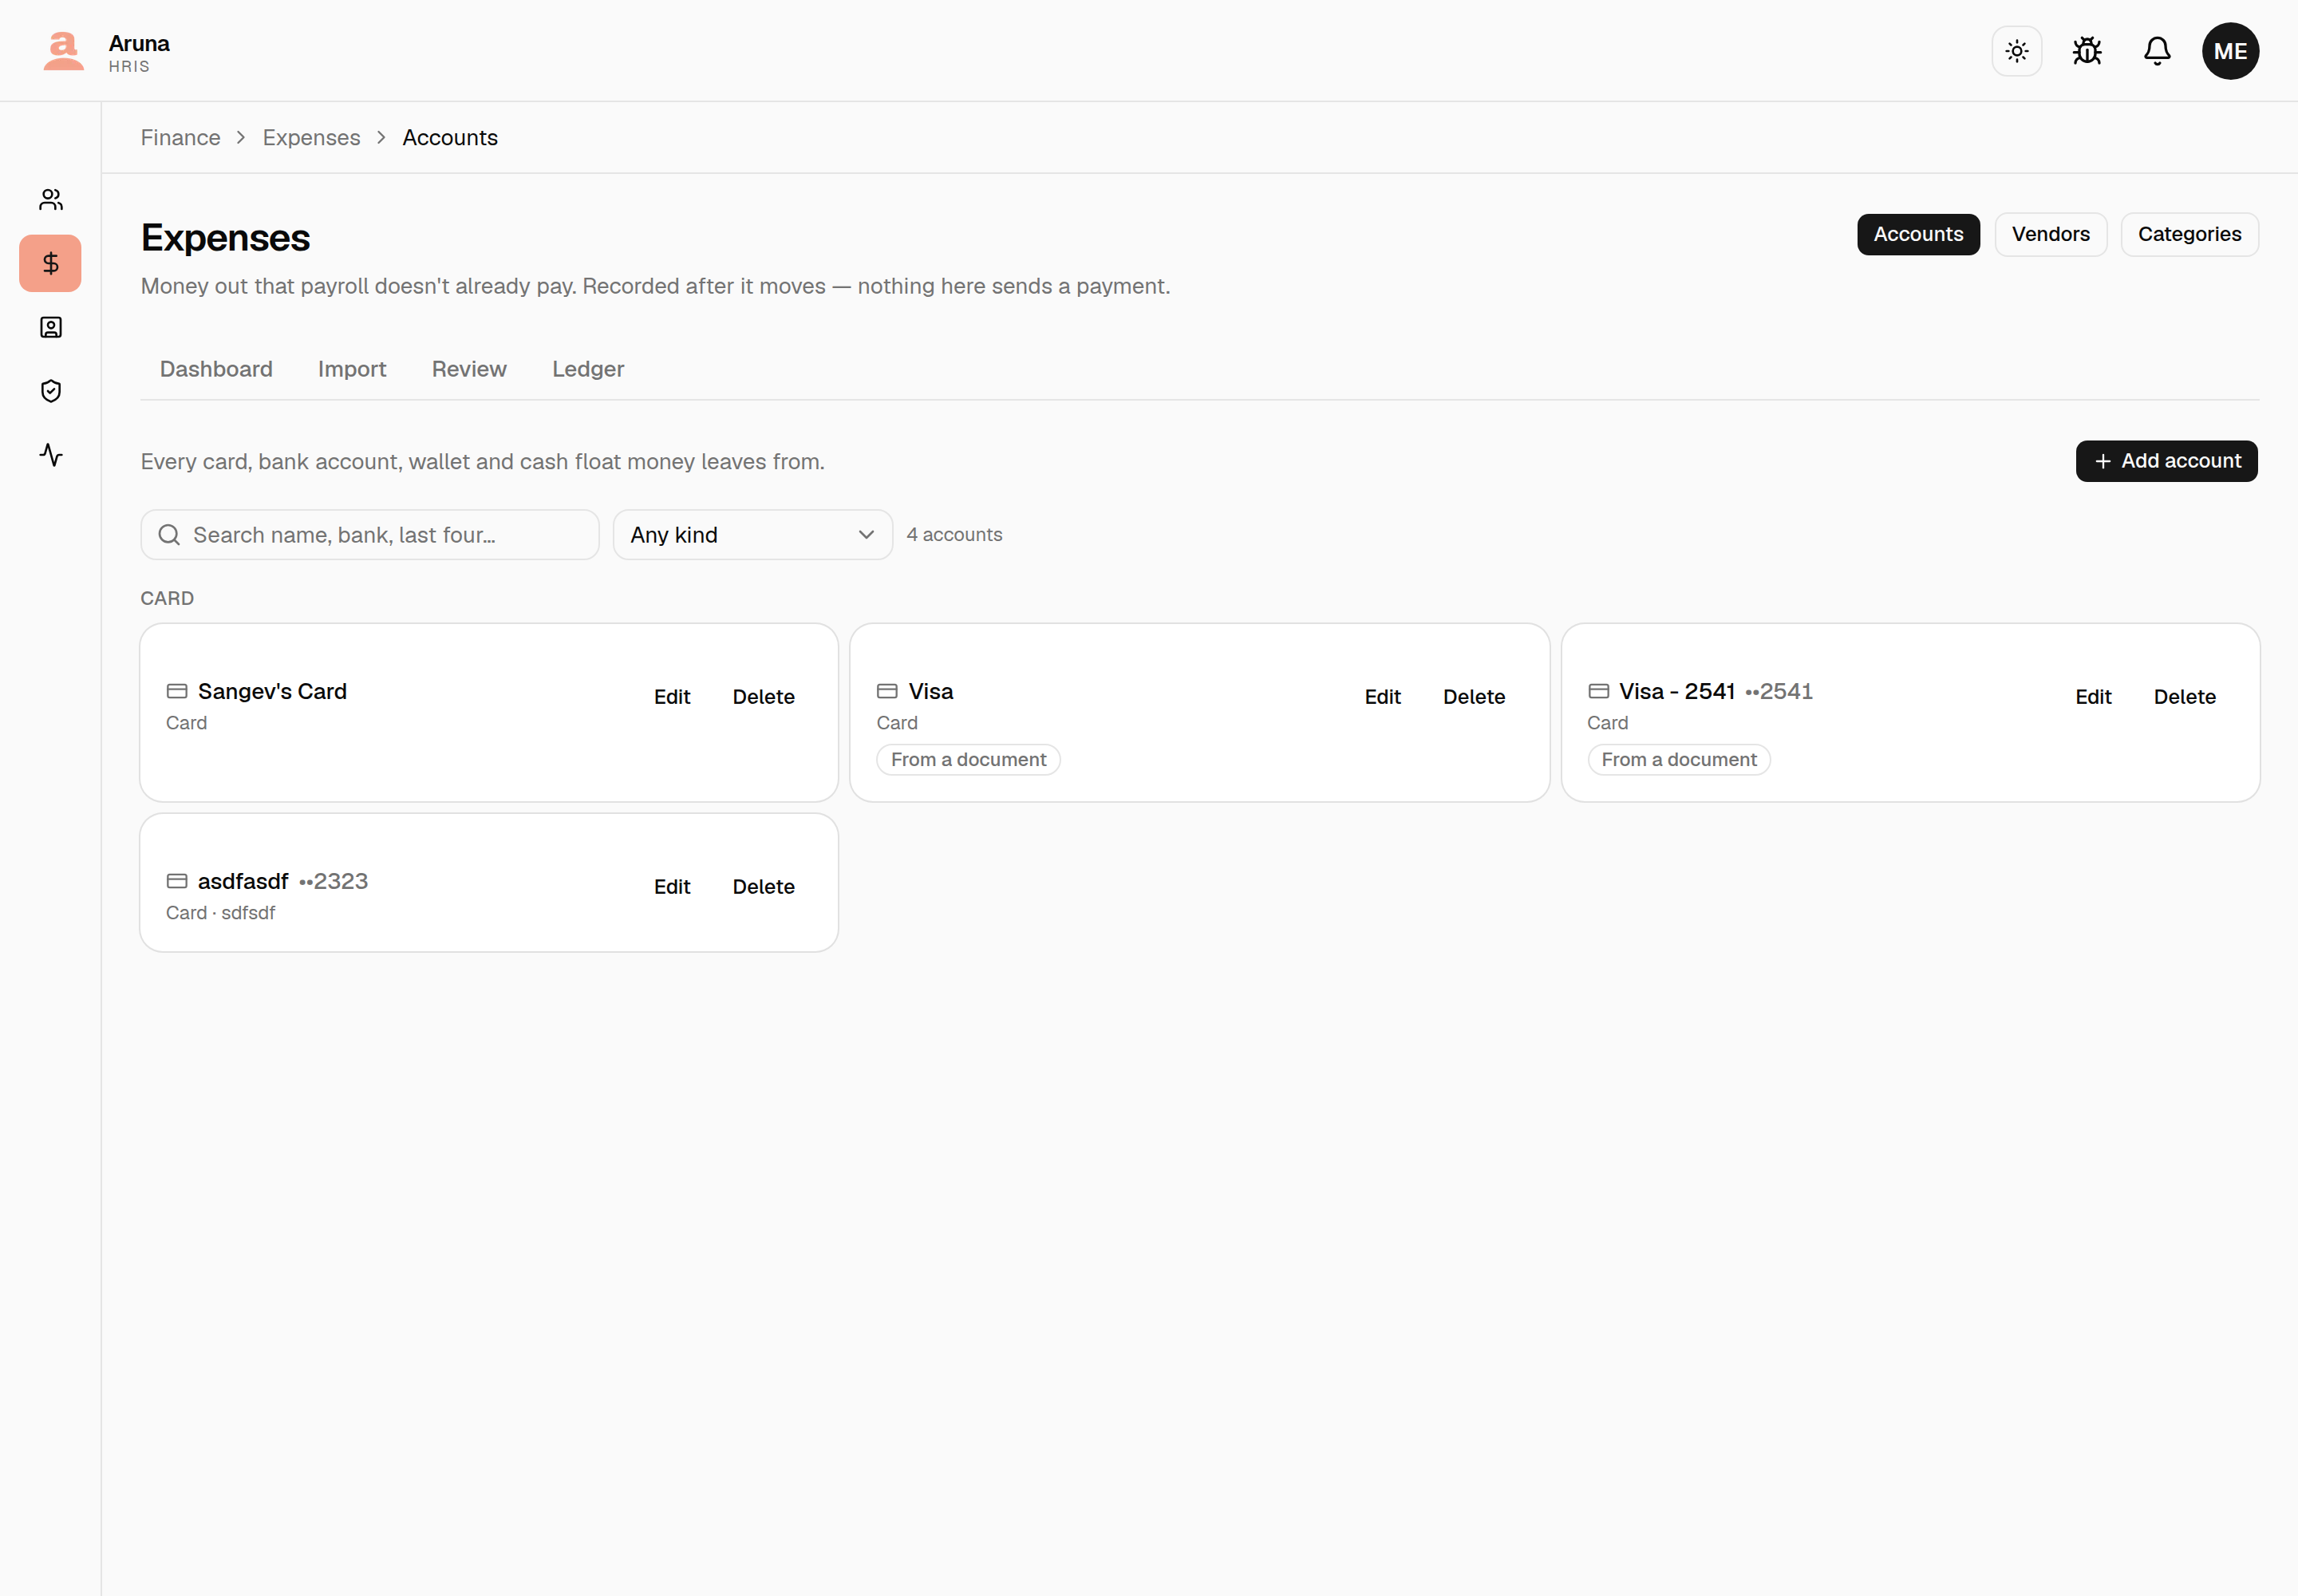
Task: Open the People section in sidebar
Action: pos(51,200)
